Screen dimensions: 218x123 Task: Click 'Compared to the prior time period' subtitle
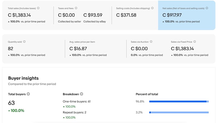point(32,84)
